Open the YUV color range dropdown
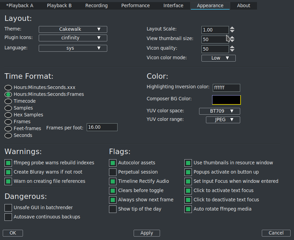Viewport: 294px width, 240px height. coord(223,119)
